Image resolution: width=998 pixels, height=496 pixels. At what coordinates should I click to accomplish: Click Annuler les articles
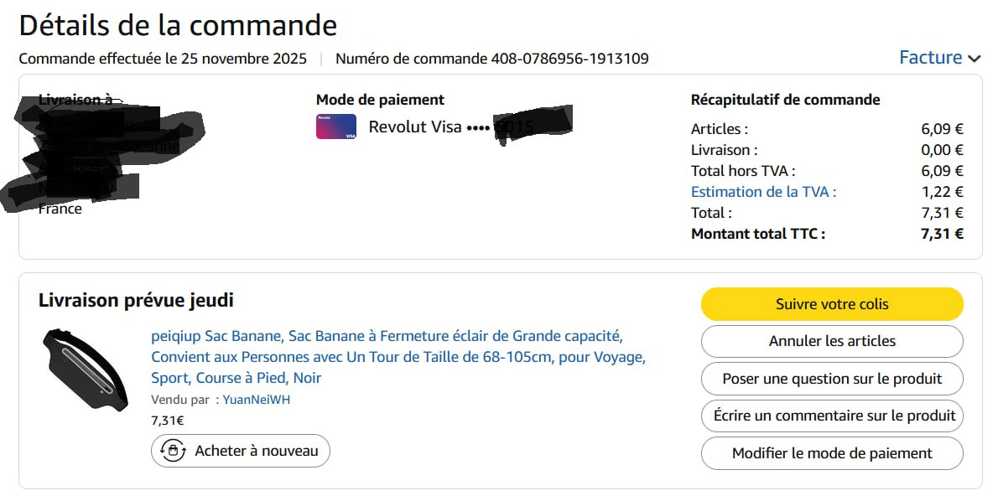click(x=832, y=341)
